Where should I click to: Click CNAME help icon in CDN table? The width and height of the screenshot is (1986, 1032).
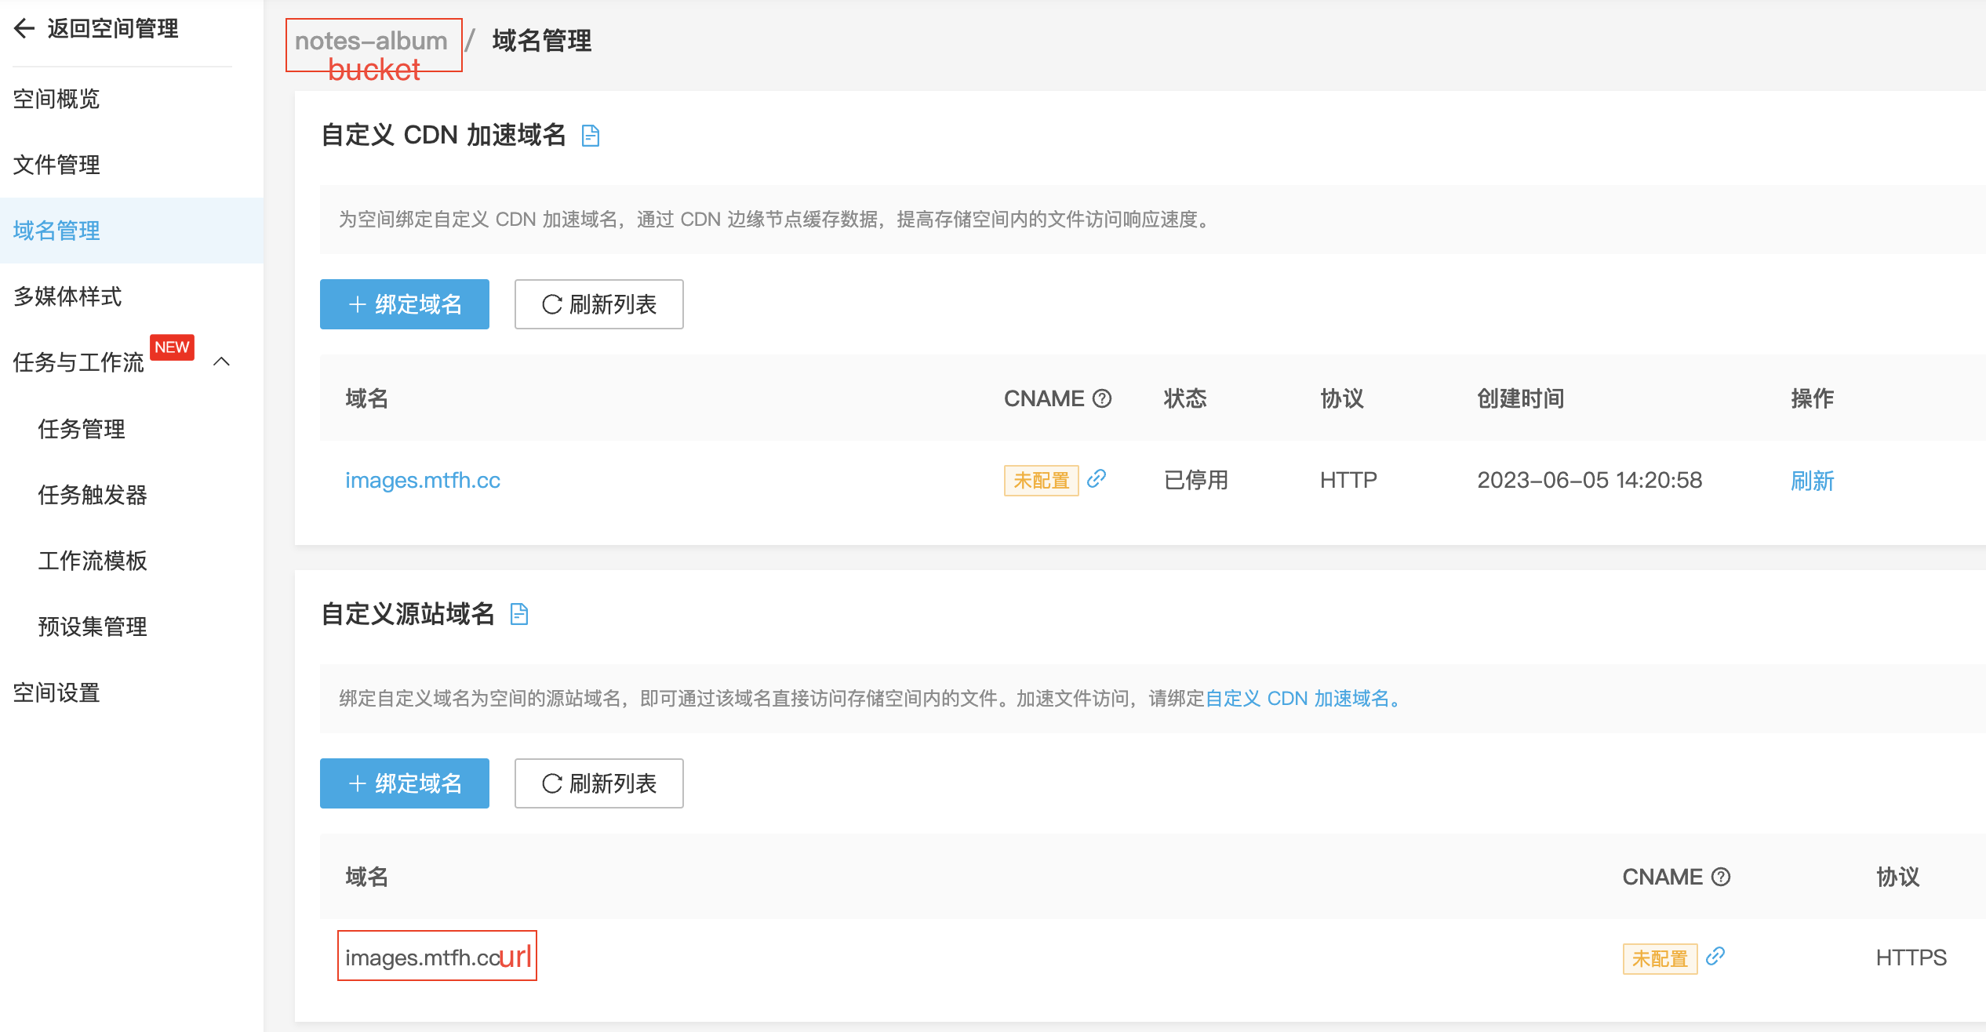click(x=1102, y=398)
